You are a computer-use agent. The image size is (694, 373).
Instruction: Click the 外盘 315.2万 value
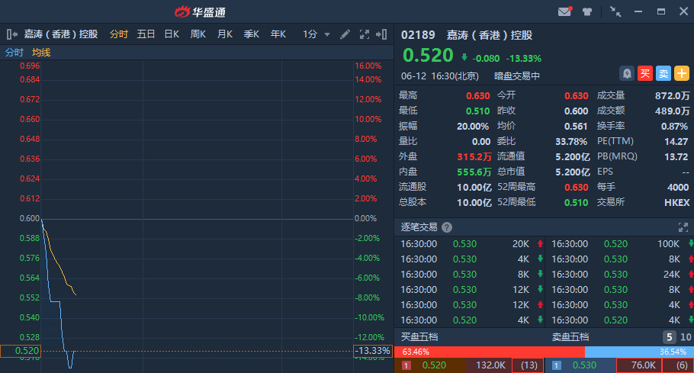[474, 156]
